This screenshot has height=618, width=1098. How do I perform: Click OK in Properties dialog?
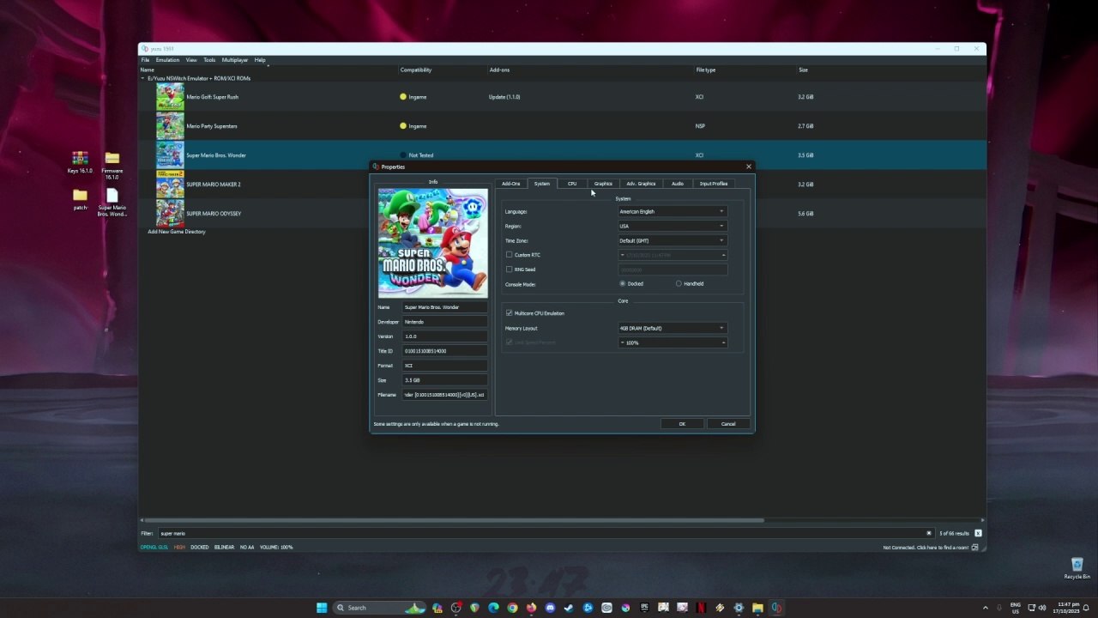[682, 424]
